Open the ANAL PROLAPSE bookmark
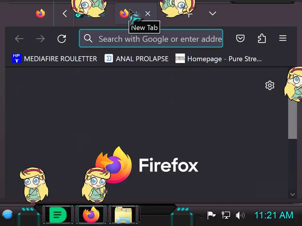This screenshot has height=226, width=302. tap(136, 59)
